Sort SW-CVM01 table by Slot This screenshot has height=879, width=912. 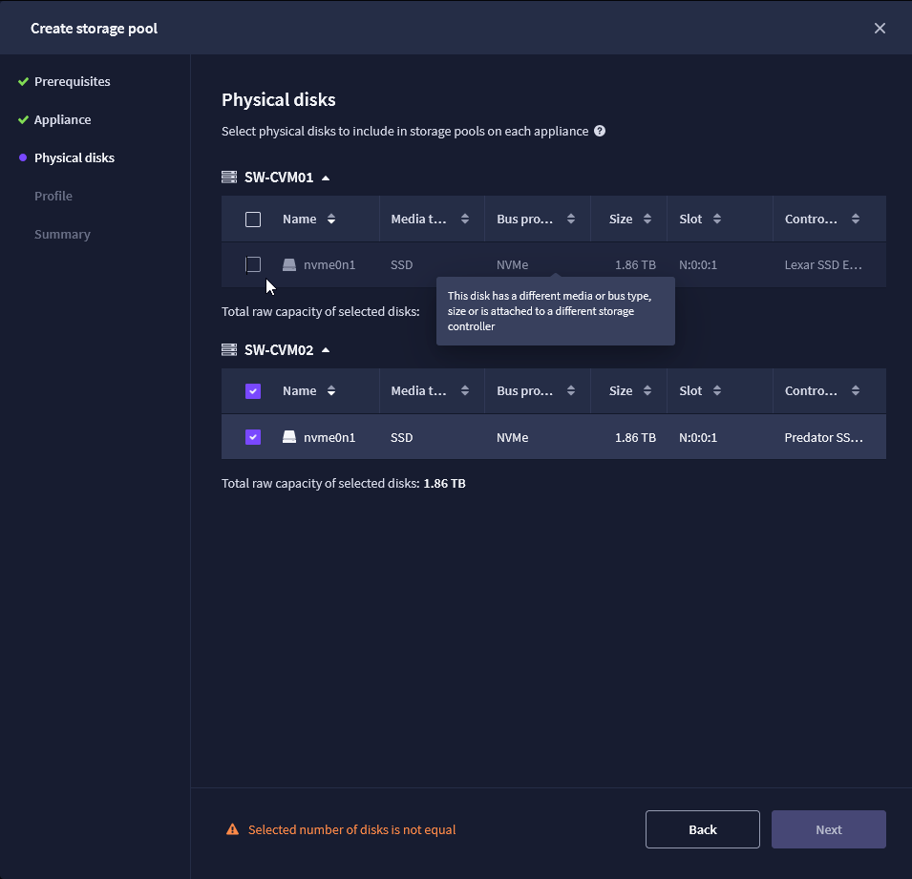716,219
